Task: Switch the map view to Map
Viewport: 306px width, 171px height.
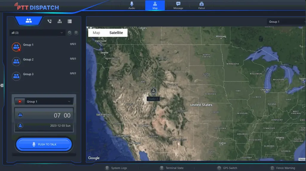Action: (97, 33)
